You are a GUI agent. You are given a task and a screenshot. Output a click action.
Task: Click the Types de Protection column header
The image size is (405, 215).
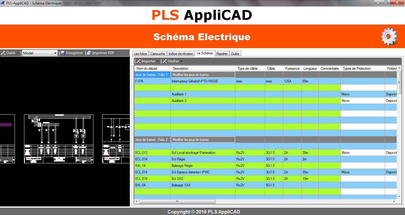pyautogui.click(x=363, y=69)
